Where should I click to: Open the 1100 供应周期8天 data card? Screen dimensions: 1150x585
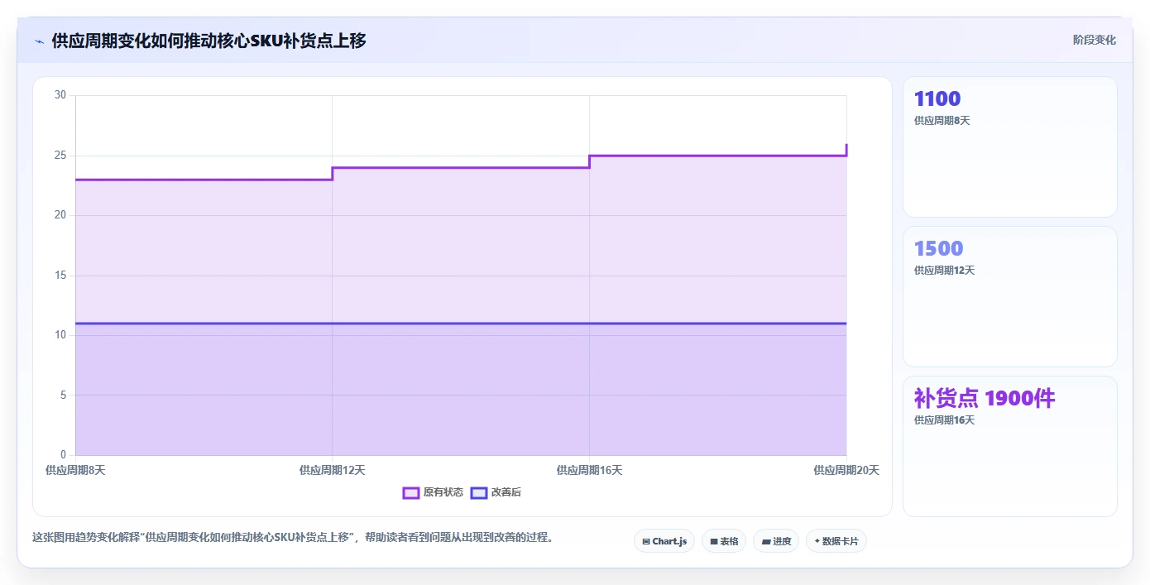coord(1009,146)
